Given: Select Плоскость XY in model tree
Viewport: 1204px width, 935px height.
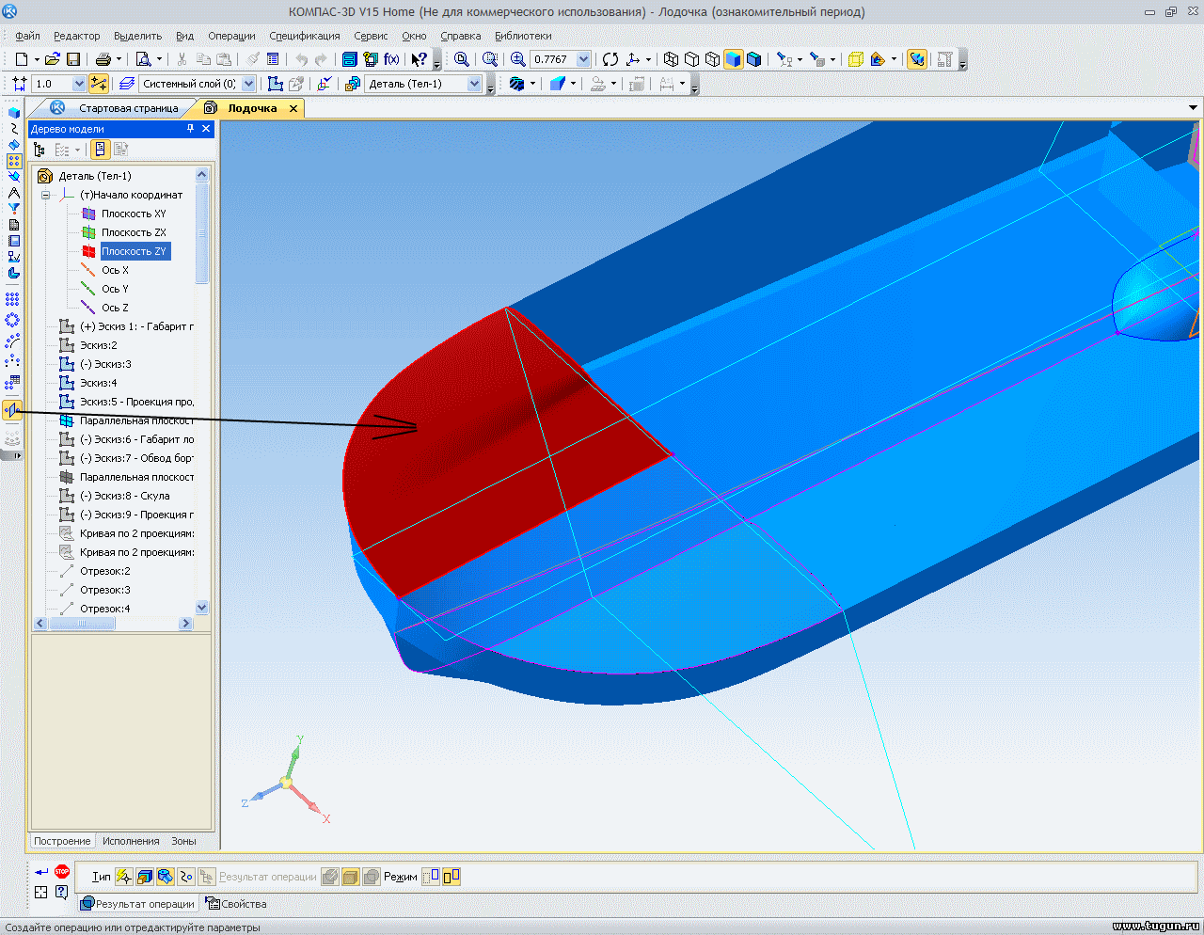Looking at the screenshot, I should pyautogui.click(x=134, y=214).
